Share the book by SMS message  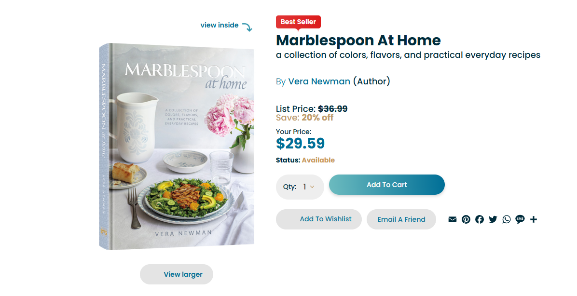520,219
